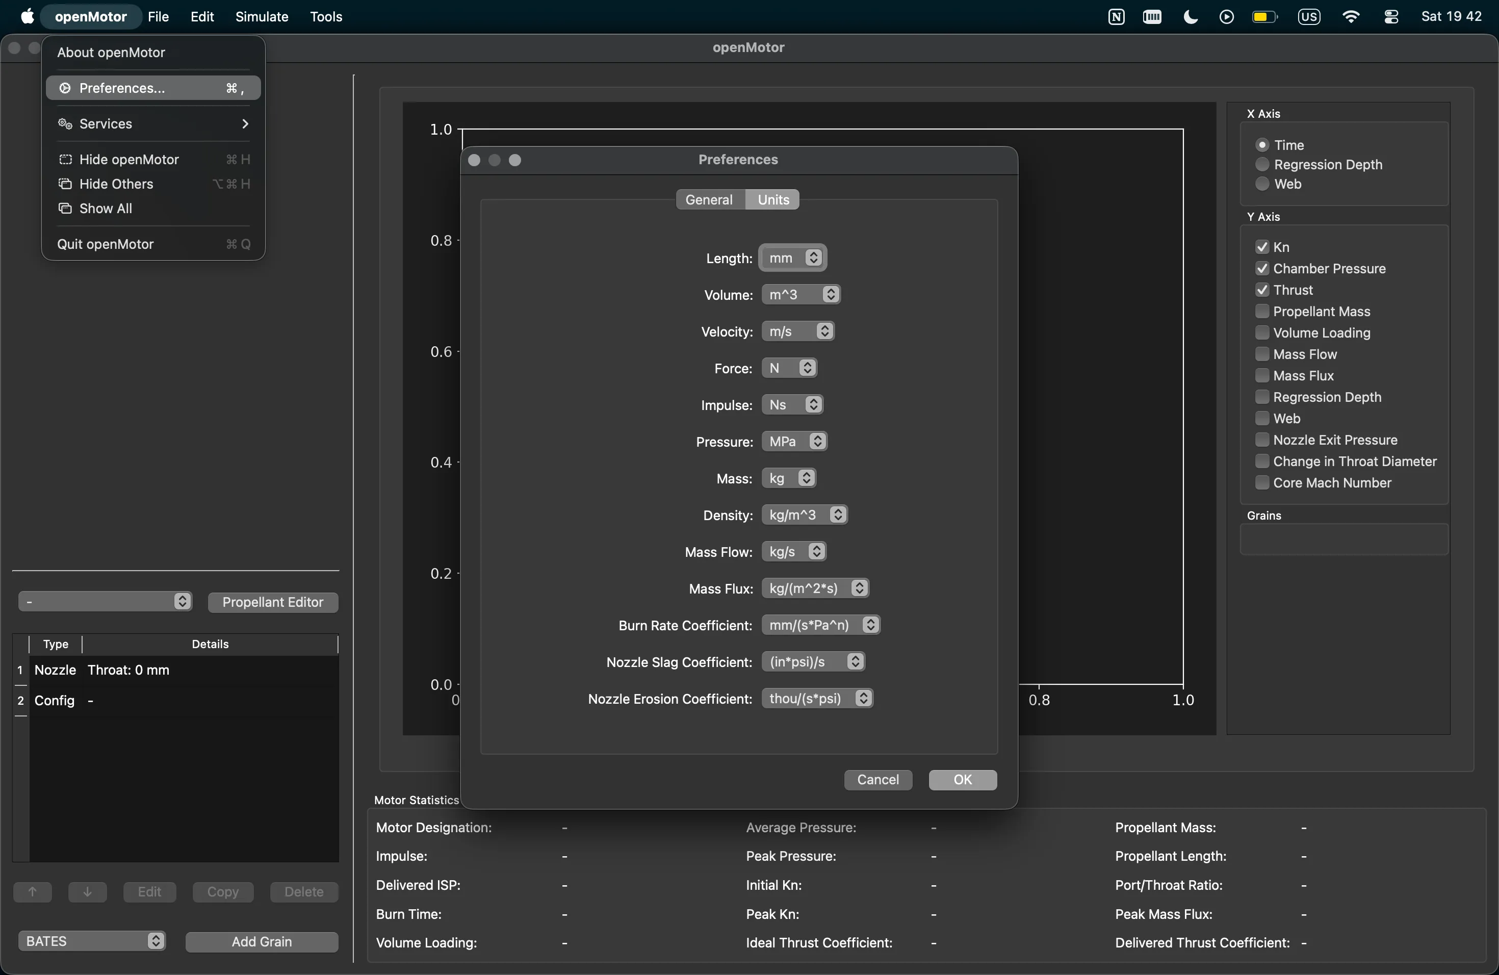Enable Propellant Mass checkbox
This screenshot has width=1499, height=975.
tap(1262, 311)
